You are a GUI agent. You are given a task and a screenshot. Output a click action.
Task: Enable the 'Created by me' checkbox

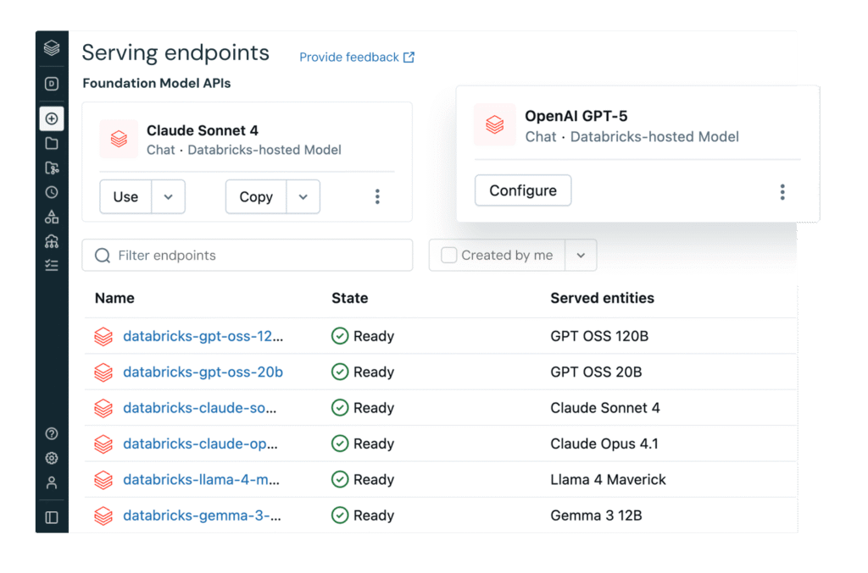[449, 256]
